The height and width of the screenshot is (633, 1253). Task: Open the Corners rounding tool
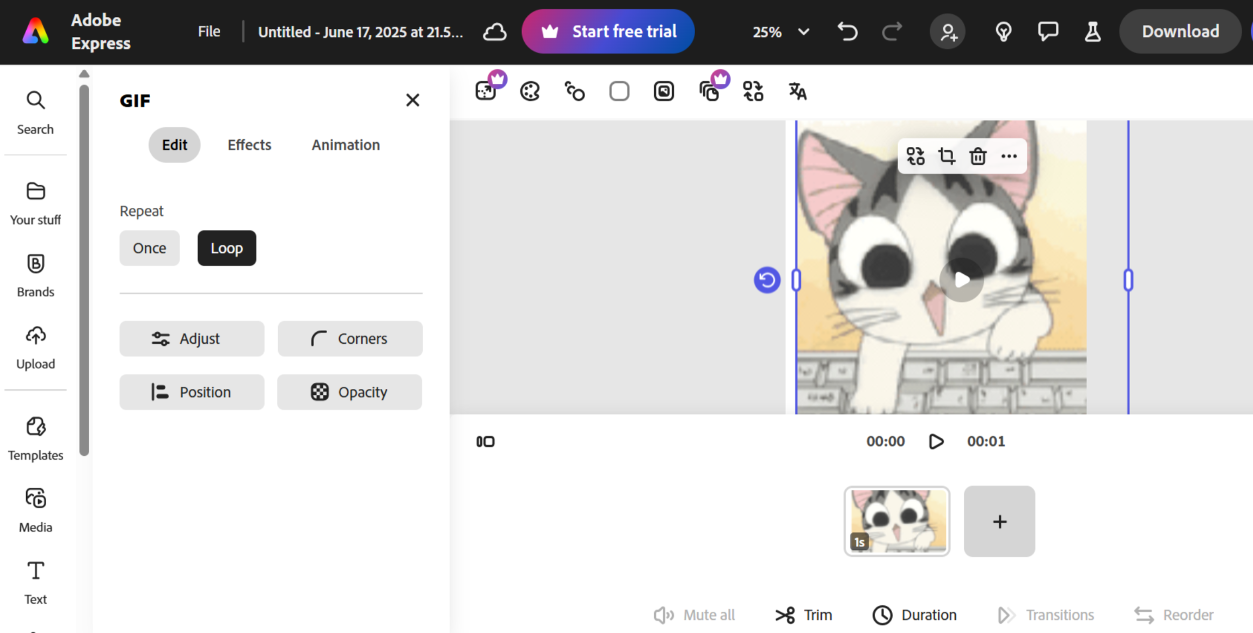349,338
